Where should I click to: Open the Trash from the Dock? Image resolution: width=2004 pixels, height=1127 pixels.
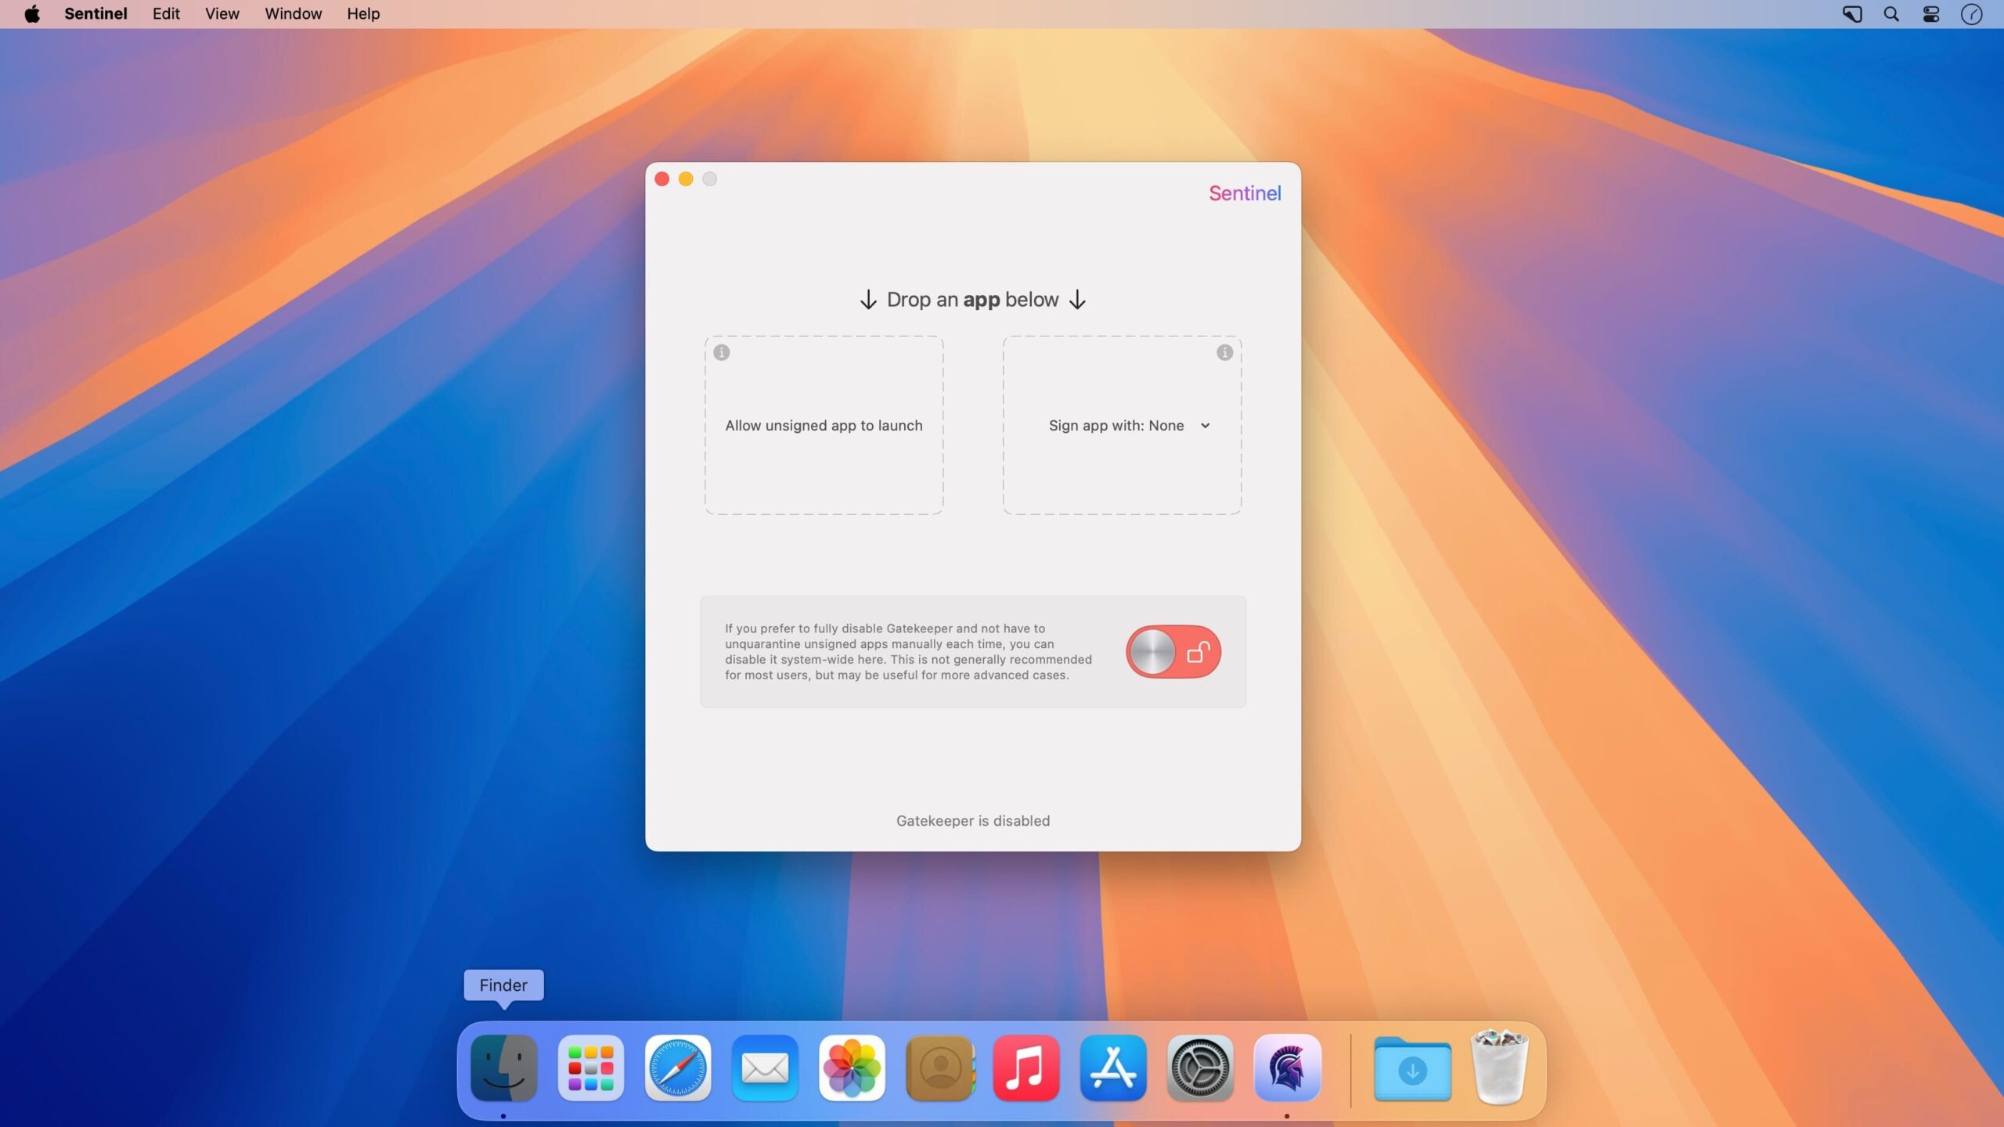(1499, 1068)
